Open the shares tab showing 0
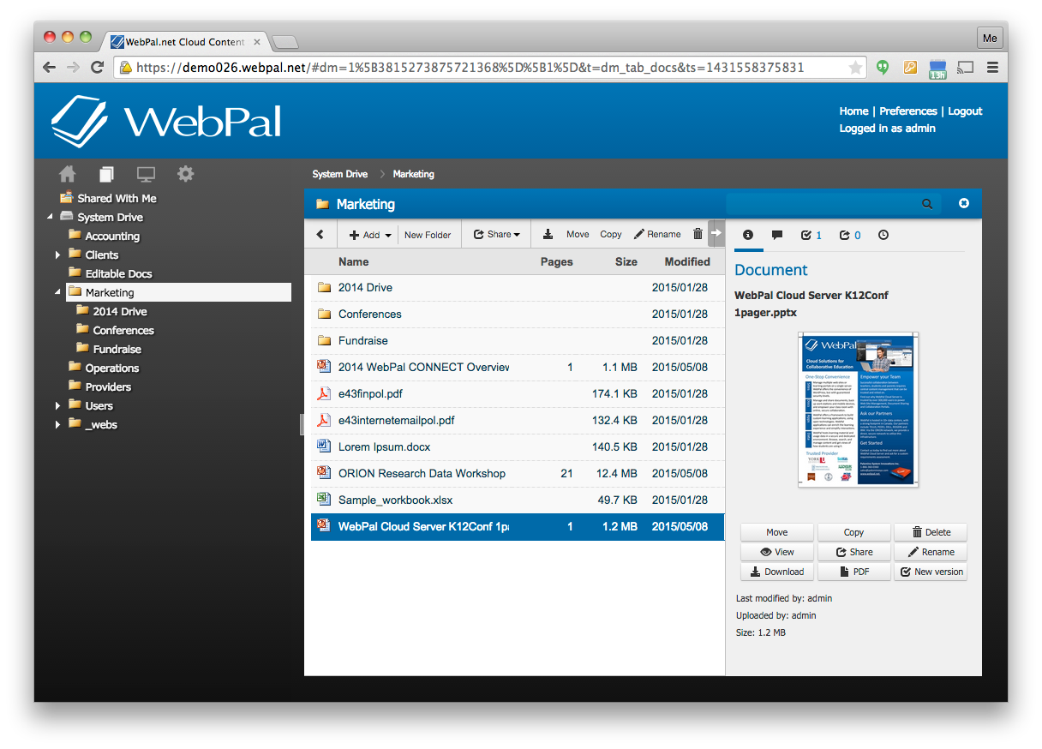 coord(850,235)
